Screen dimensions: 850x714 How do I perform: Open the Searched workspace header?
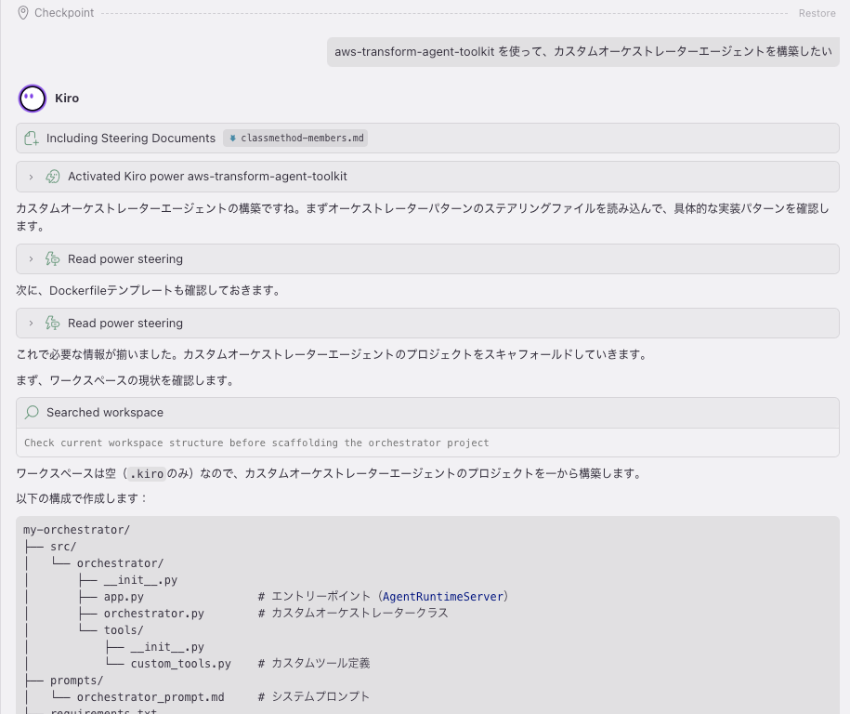427,413
